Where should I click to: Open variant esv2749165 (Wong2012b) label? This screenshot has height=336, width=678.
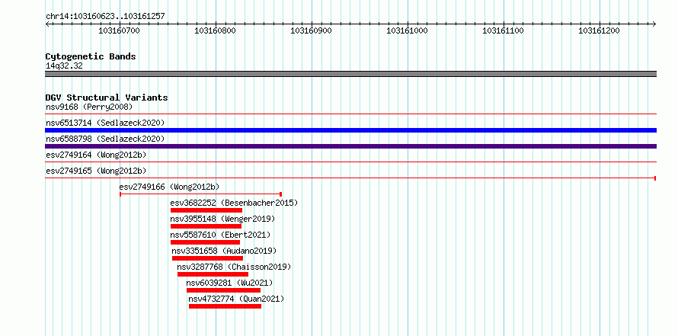(x=96, y=171)
